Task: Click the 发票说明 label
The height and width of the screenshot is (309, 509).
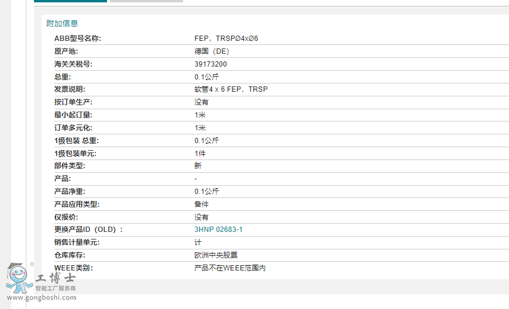Action: (70, 89)
